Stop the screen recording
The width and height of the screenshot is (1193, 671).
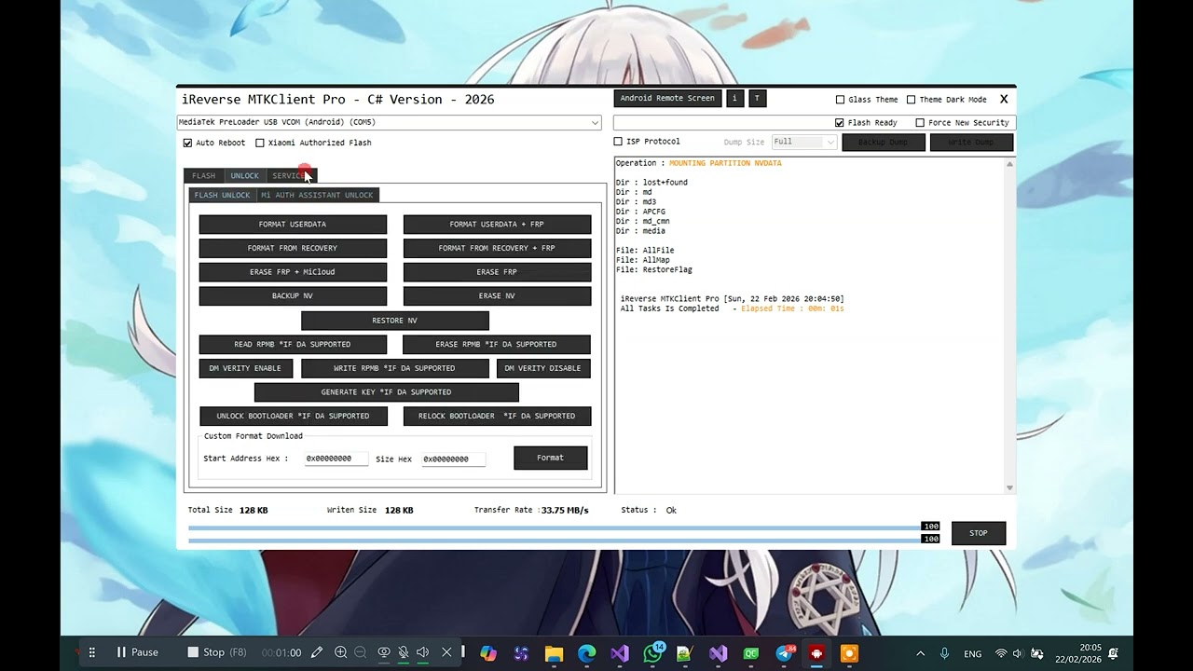[217, 652]
